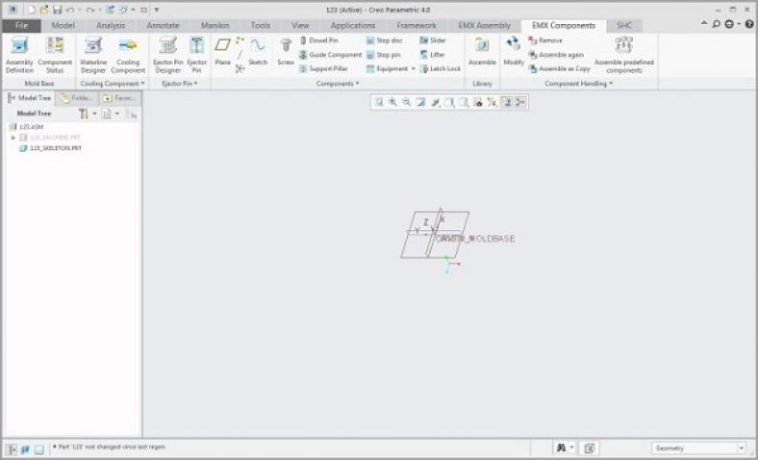Image resolution: width=758 pixels, height=460 pixels.
Task: Show the Favorites navigator tab
Action: click(x=120, y=98)
